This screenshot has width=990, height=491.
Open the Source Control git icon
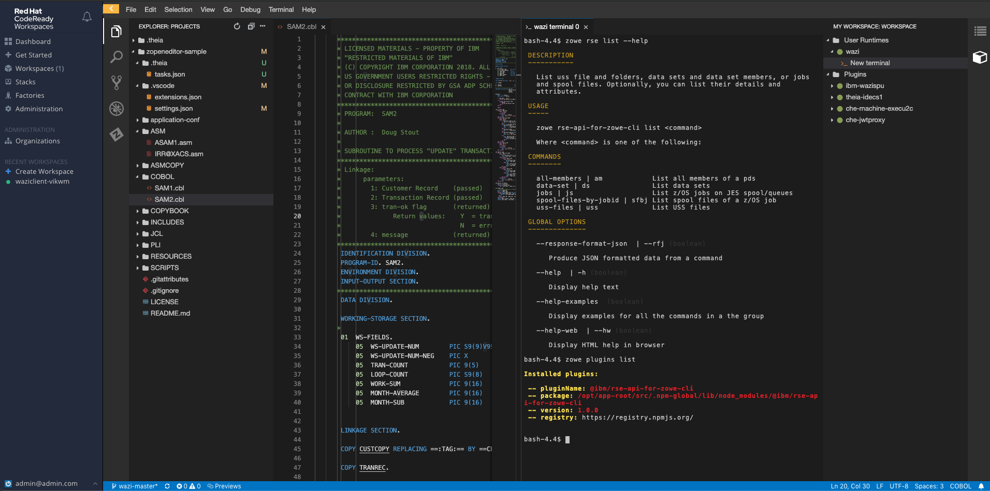click(117, 83)
